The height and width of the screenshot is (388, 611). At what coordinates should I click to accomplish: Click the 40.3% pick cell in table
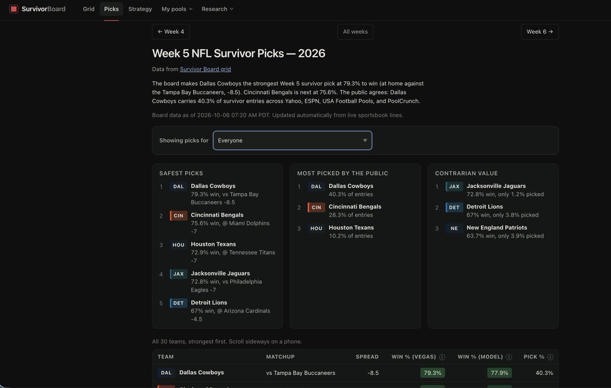tap(544, 373)
